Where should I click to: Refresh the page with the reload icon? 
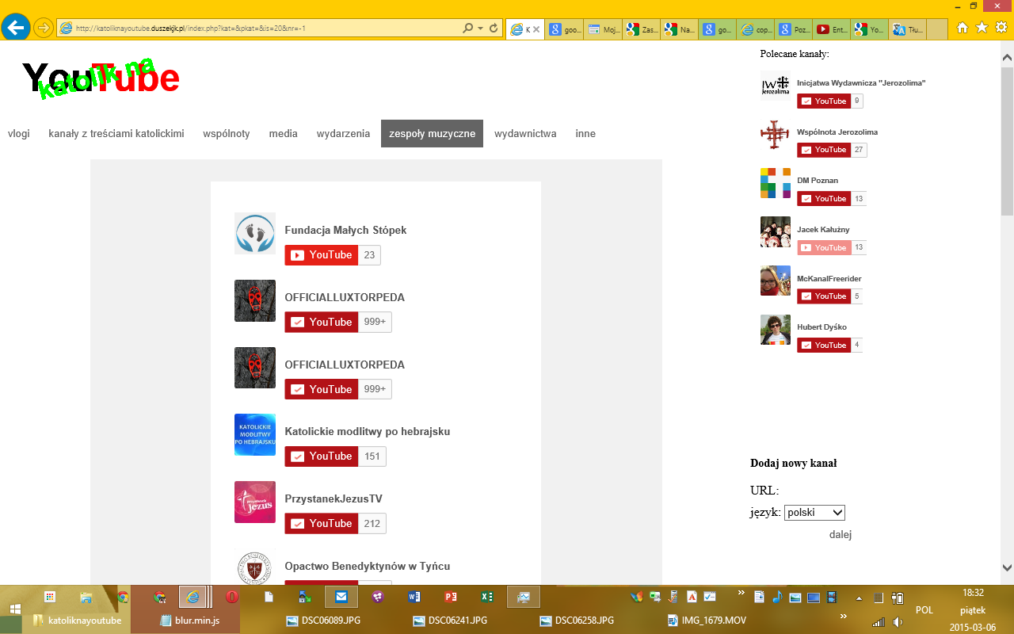494,29
